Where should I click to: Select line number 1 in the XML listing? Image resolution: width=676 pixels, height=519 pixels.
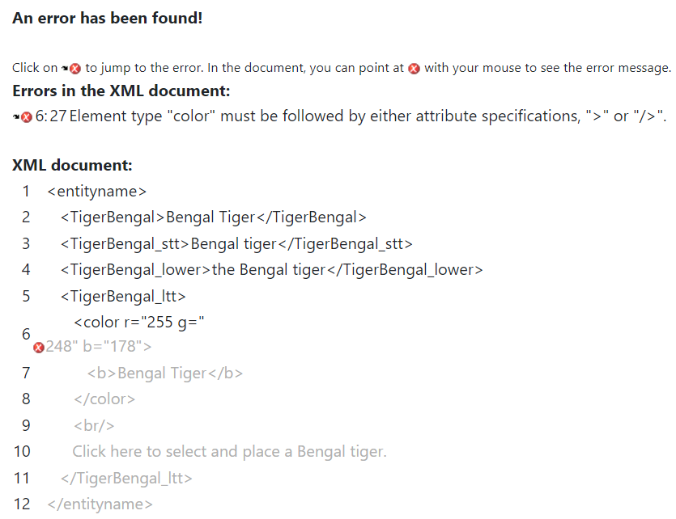(x=26, y=192)
